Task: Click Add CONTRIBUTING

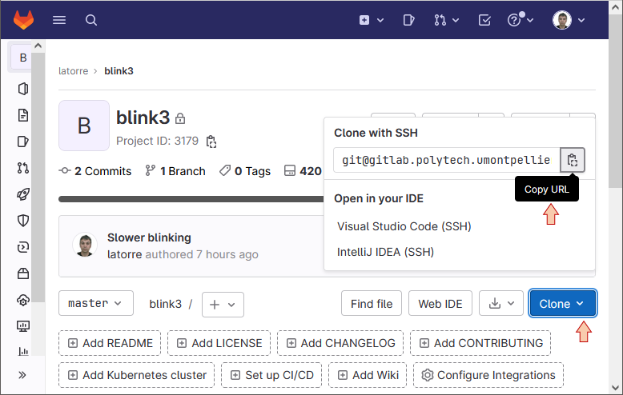Action: click(x=480, y=343)
